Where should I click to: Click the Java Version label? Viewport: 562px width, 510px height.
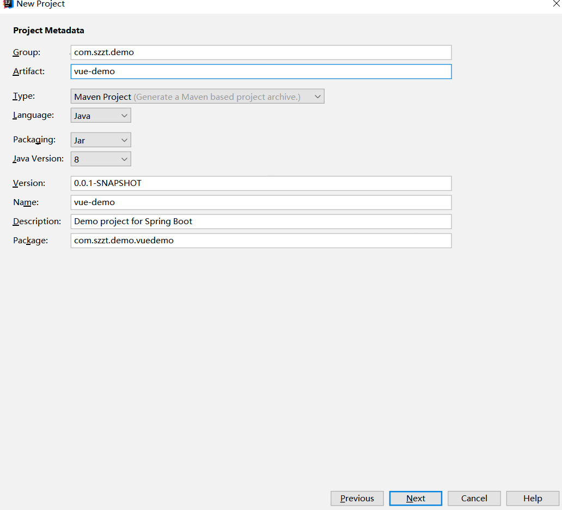[38, 159]
